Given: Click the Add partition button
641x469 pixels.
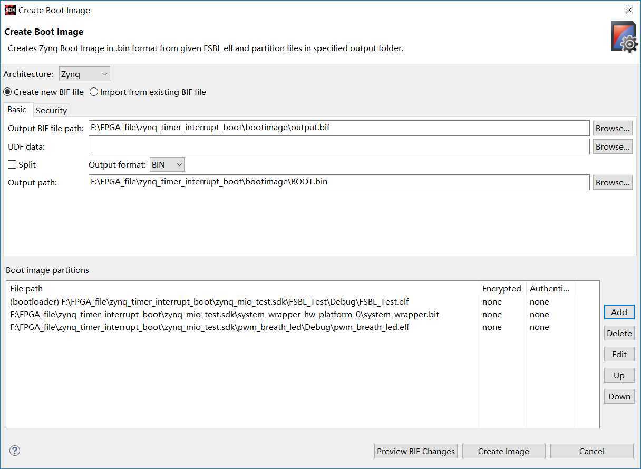Looking at the screenshot, I should tap(619, 312).
